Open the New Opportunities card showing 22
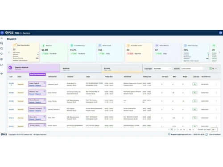Screen dimensions: 223x167 click(26, 52)
